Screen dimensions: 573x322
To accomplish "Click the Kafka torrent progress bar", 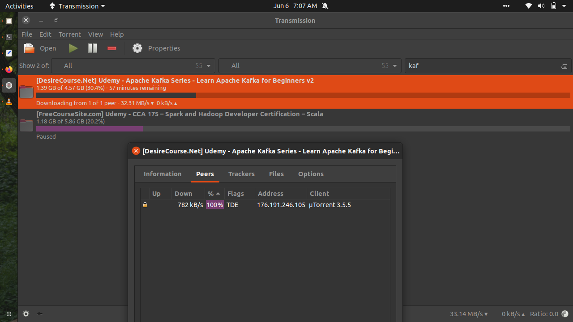I will [303, 95].
